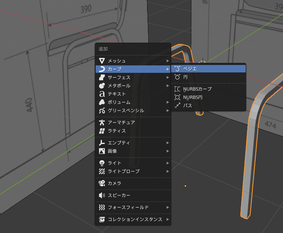Click the orange origin dot on the floor
This screenshot has width=283, height=233.
tap(185, 186)
